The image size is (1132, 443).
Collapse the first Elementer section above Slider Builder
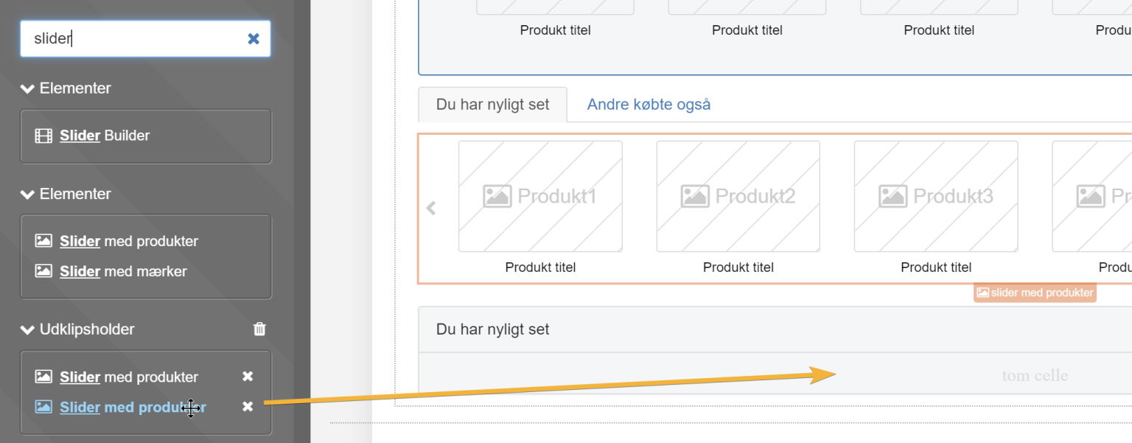point(27,88)
